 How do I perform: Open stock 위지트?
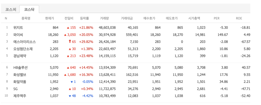click(18, 28)
